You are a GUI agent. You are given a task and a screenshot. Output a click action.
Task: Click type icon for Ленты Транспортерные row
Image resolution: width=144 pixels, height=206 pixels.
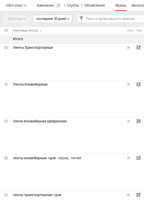point(138,47)
